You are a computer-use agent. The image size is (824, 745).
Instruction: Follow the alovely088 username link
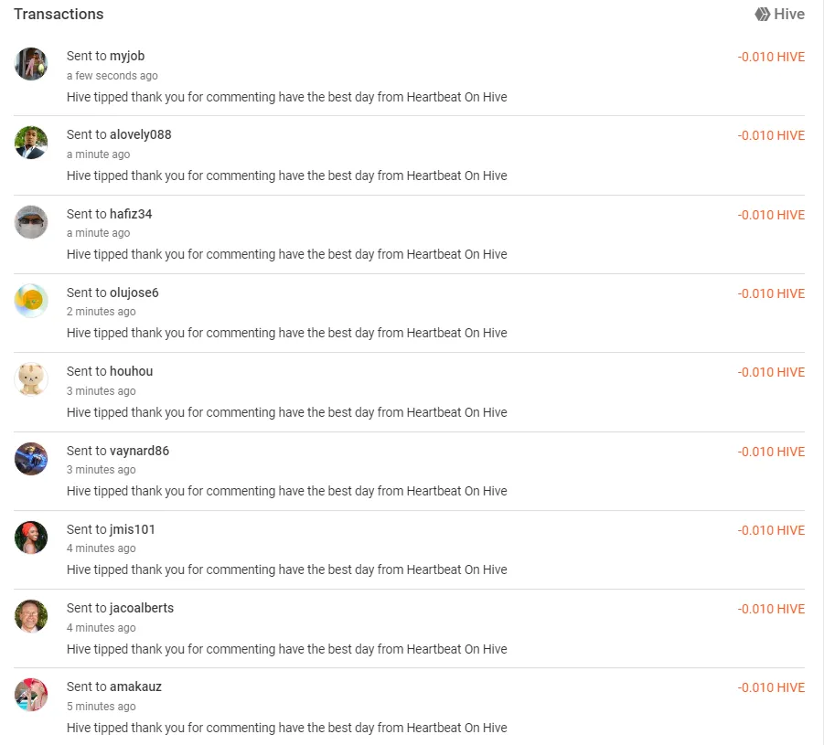coord(140,134)
